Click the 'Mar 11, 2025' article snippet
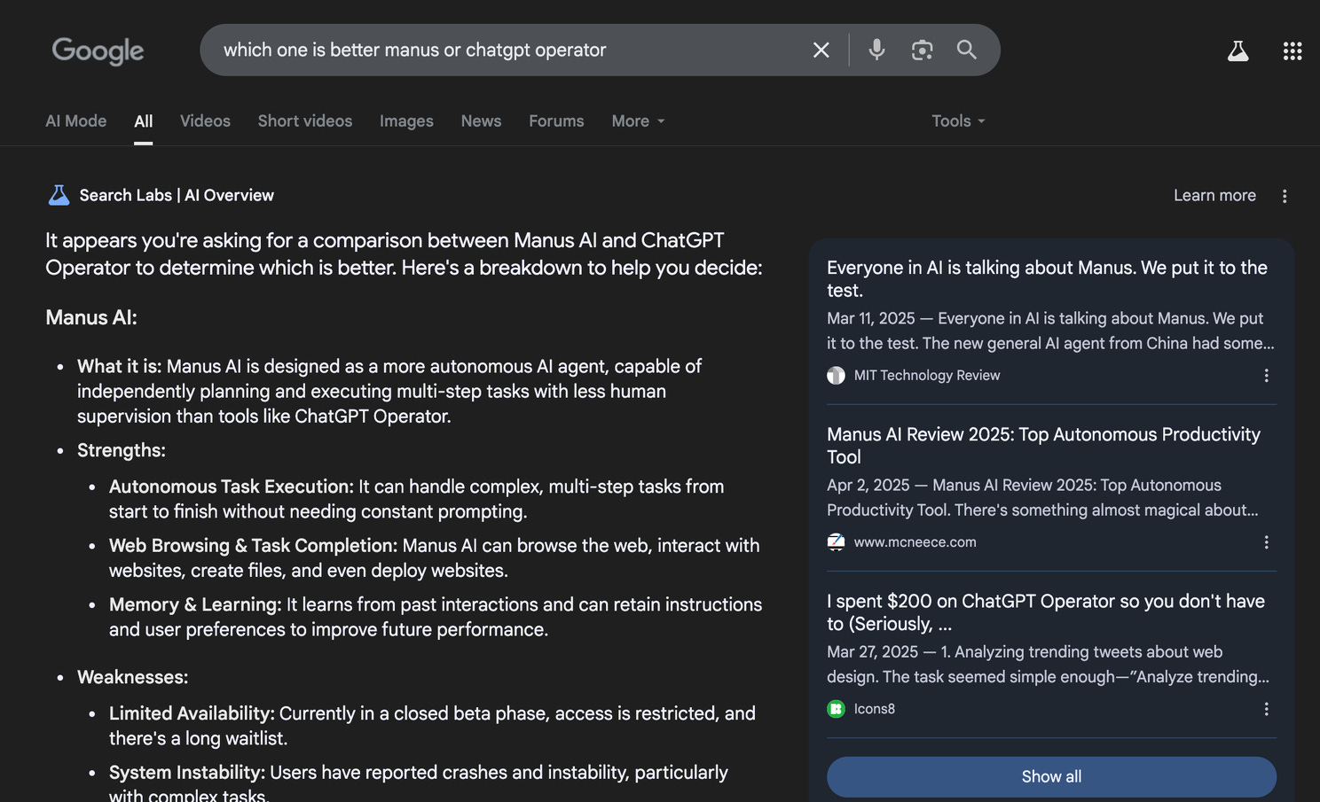The height and width of the screenshot is (802, 1320). pyautogui.click(x=1050, y=331)
